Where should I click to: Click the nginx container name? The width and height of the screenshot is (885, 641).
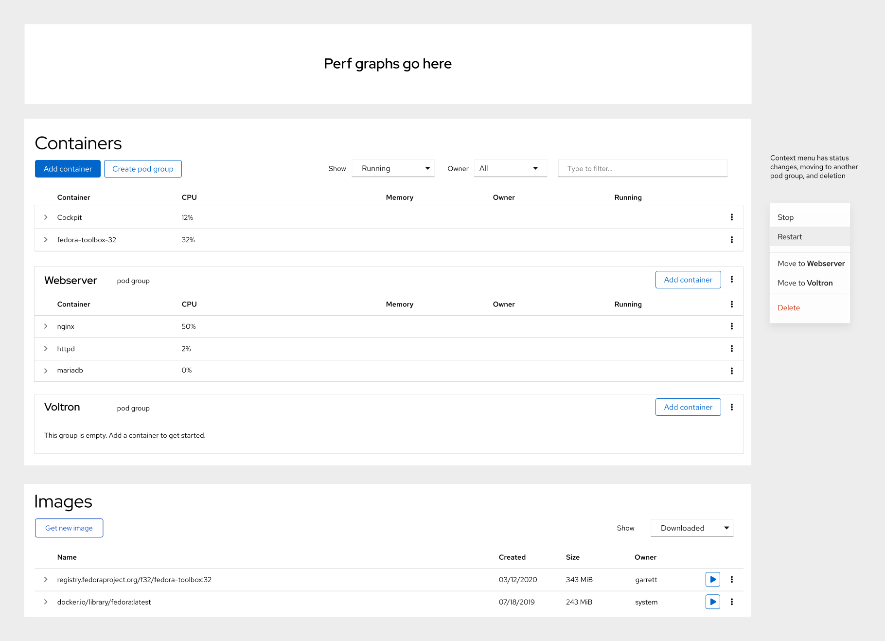[x=66, y=326]
